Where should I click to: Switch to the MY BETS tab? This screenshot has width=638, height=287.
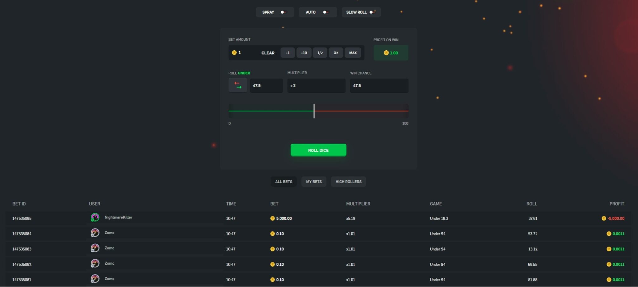click(x=313, y=182)
